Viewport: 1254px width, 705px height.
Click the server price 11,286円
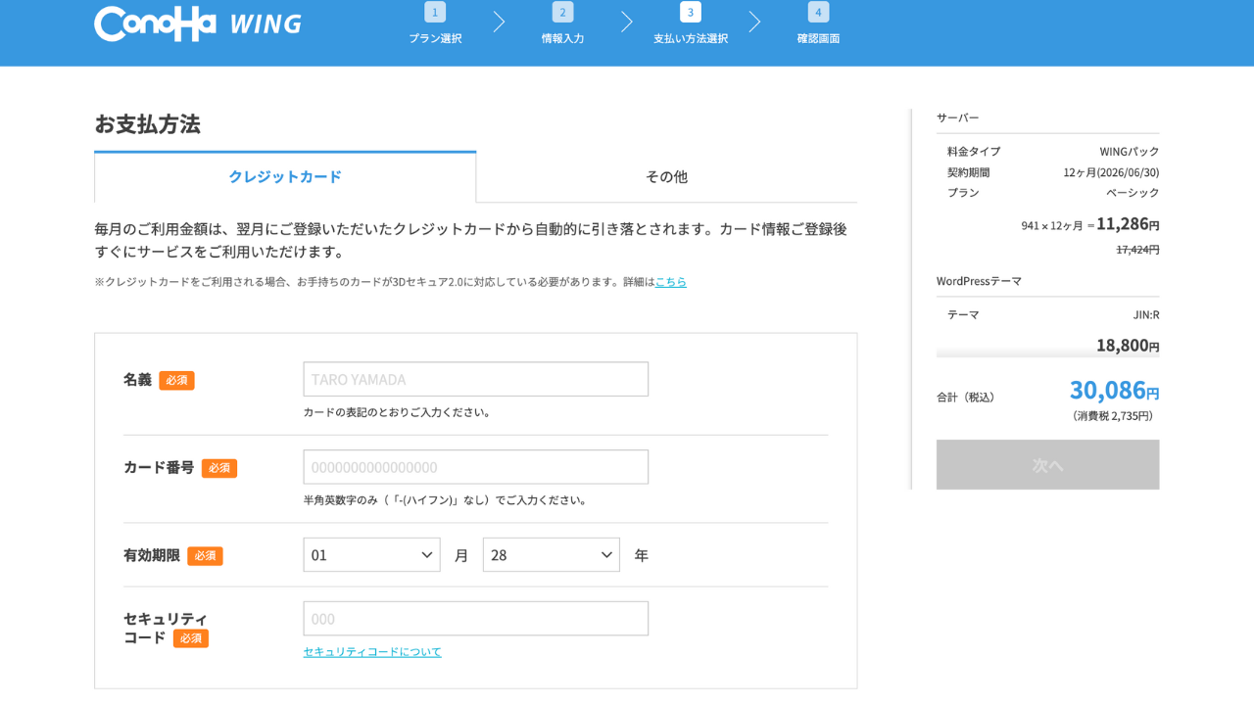pyautogui.click(x=1128, y=223)
